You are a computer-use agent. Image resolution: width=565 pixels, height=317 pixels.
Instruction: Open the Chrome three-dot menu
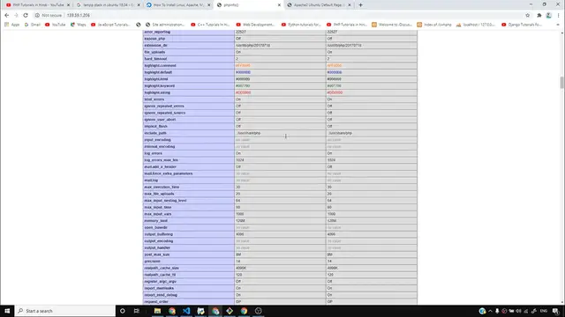click(x=558, y=16)
